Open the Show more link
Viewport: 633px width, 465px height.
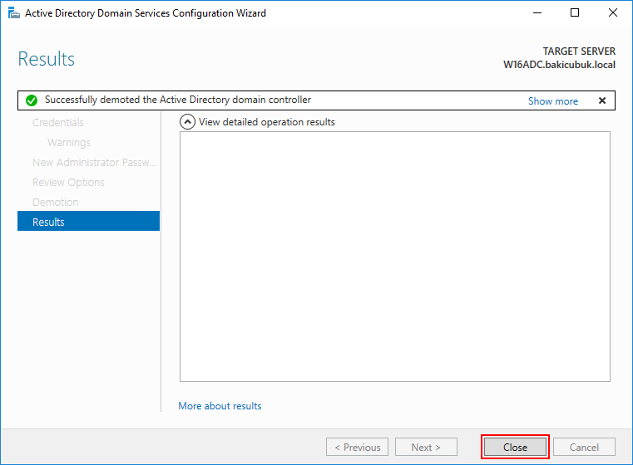(552, 101)
